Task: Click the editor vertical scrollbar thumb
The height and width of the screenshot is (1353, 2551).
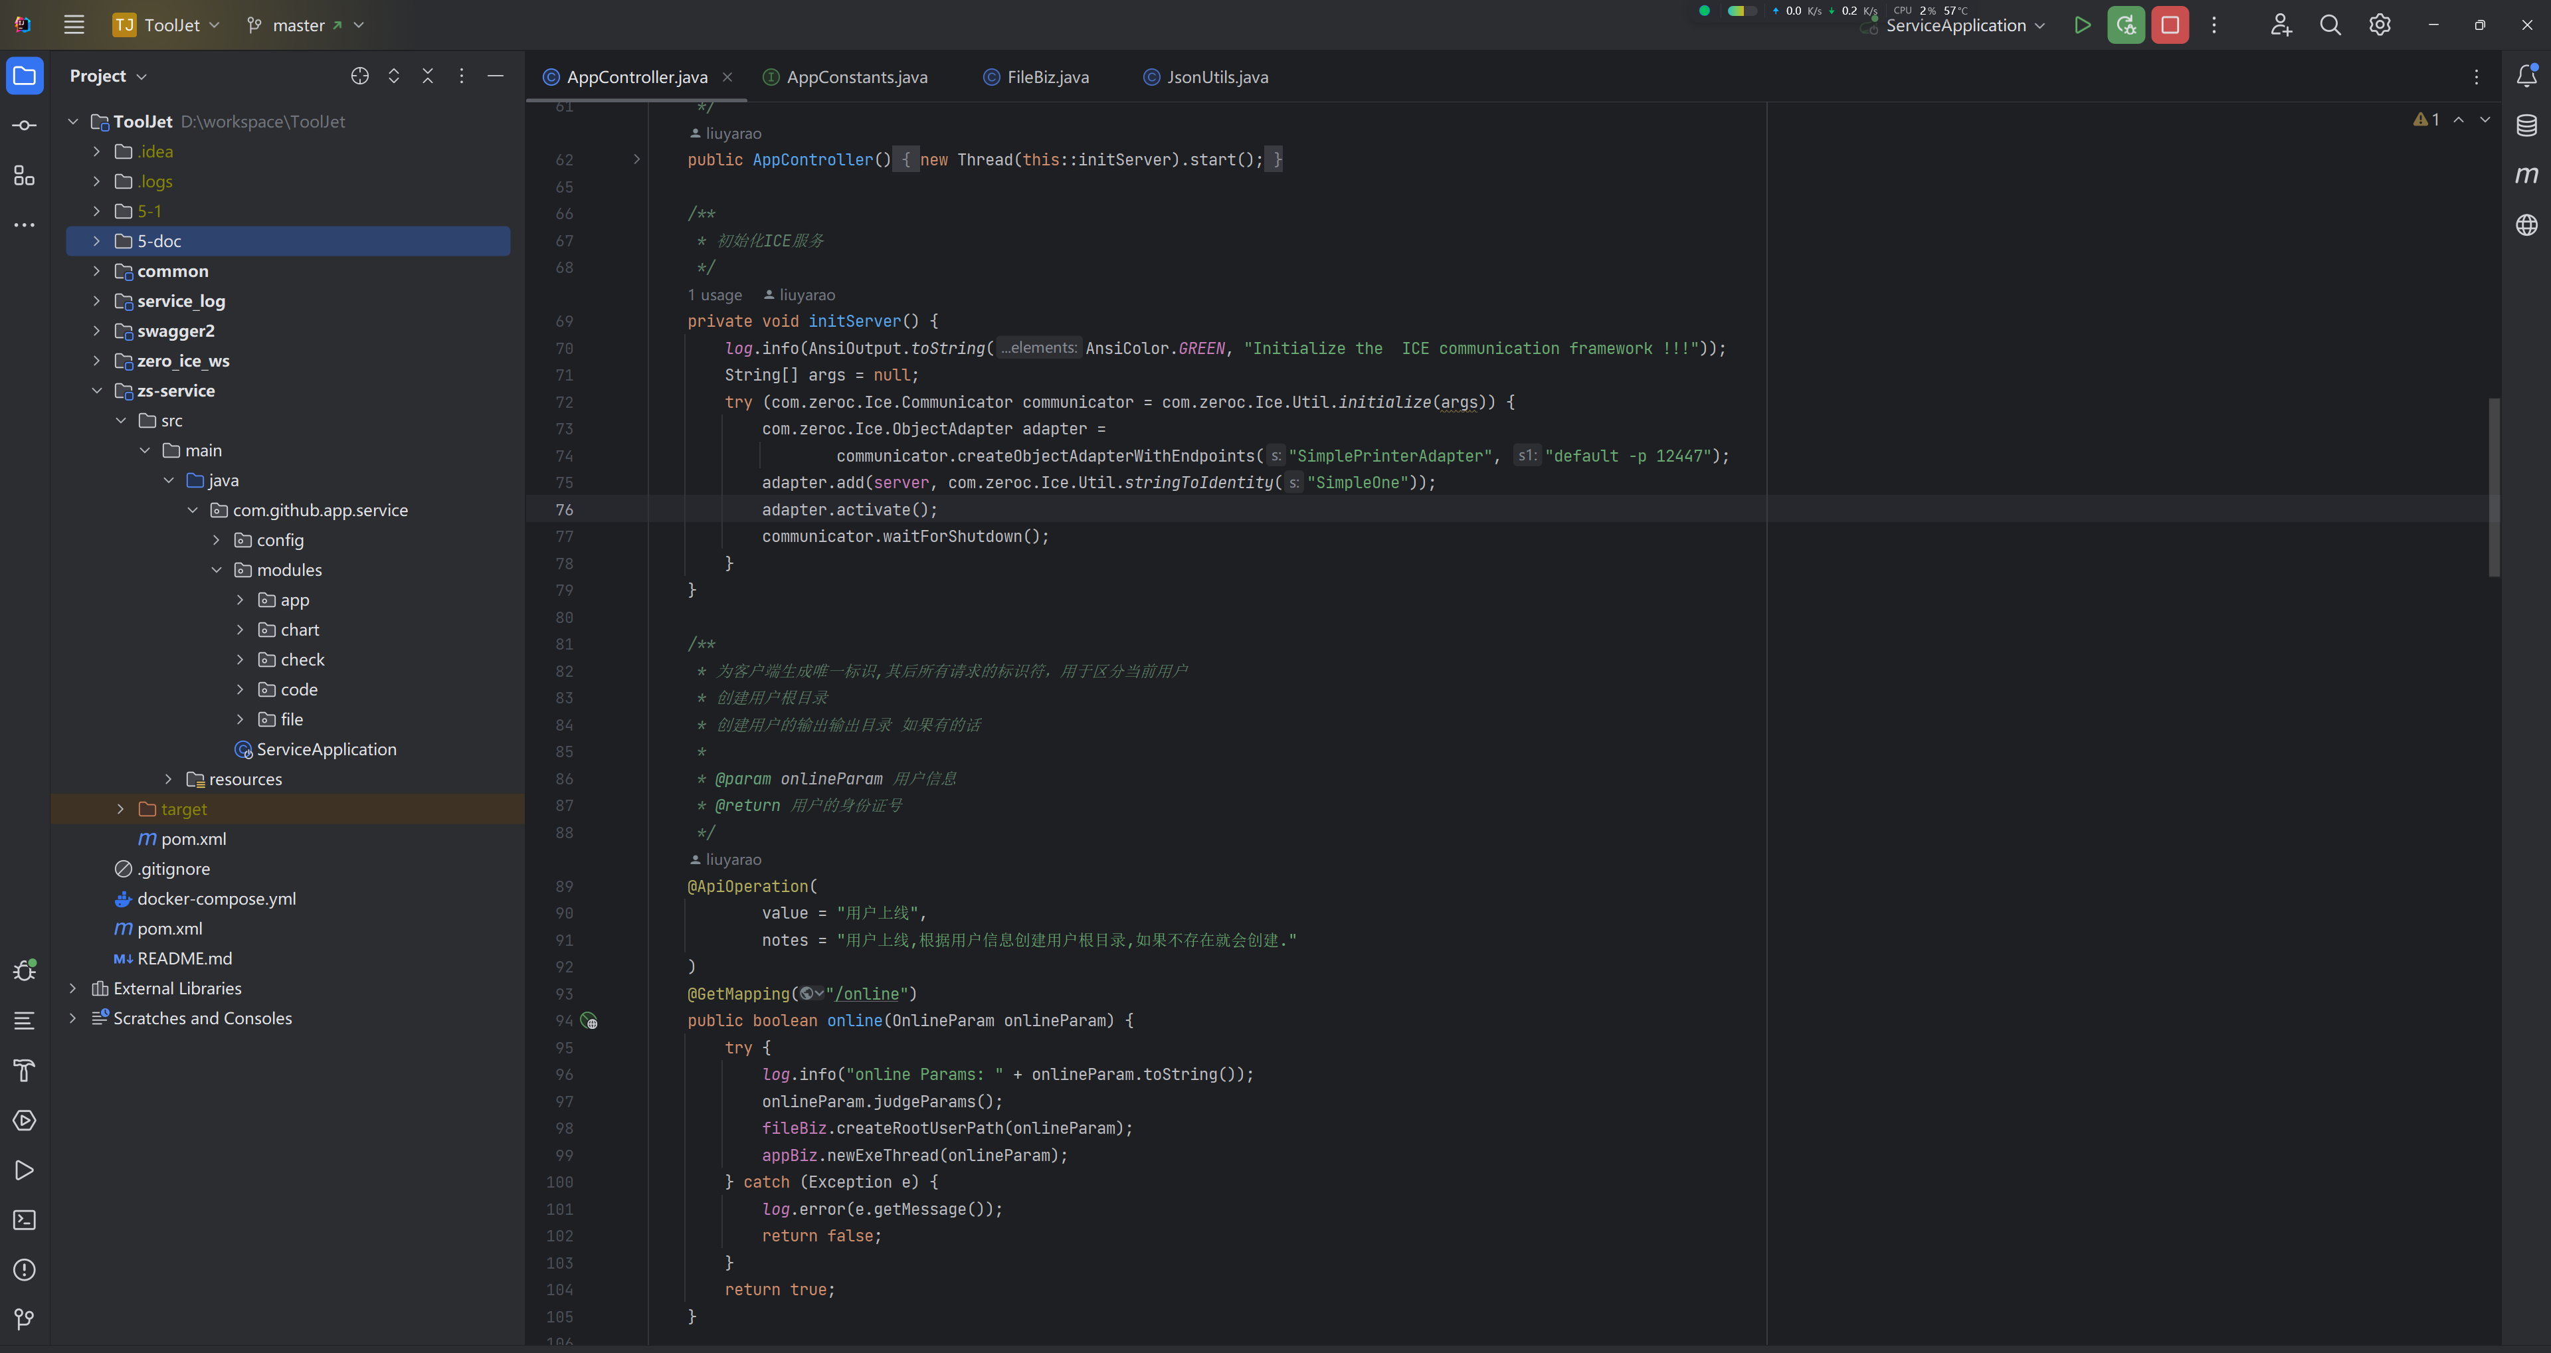Action: pos(2494,486)
